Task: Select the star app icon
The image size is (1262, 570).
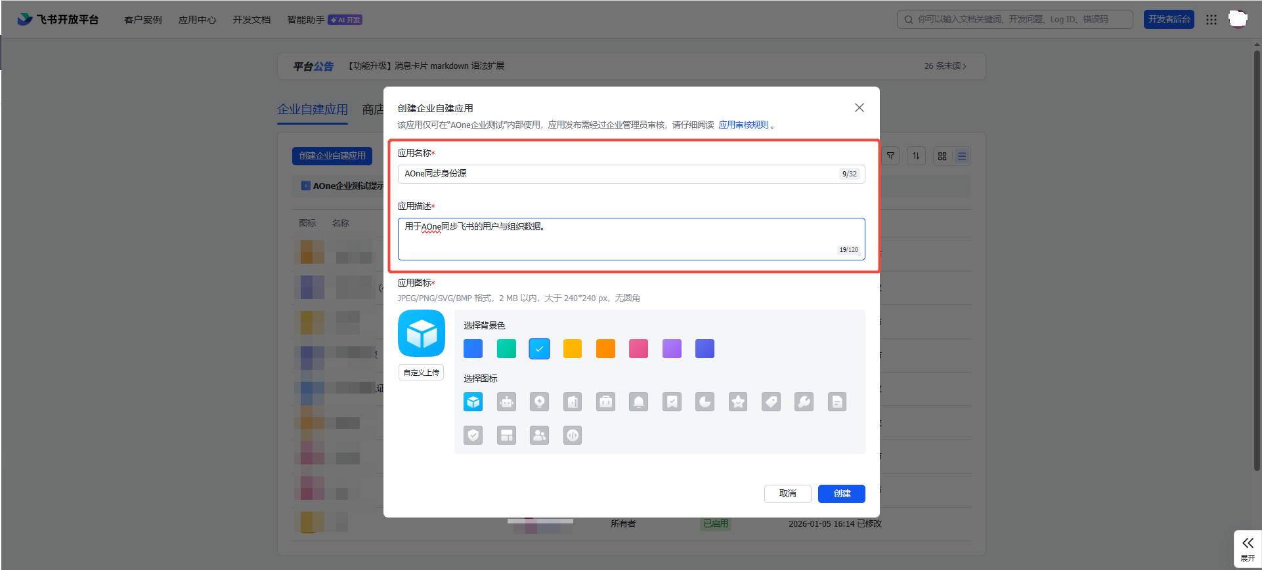Action: coord(738,402)
